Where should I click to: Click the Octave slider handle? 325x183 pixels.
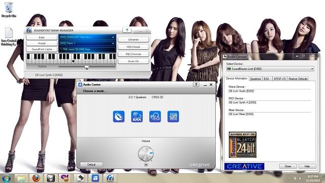tap(87, 67)
